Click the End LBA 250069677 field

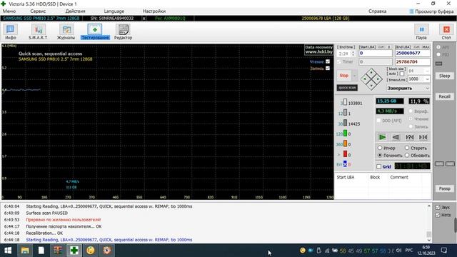tap(413, 54)
